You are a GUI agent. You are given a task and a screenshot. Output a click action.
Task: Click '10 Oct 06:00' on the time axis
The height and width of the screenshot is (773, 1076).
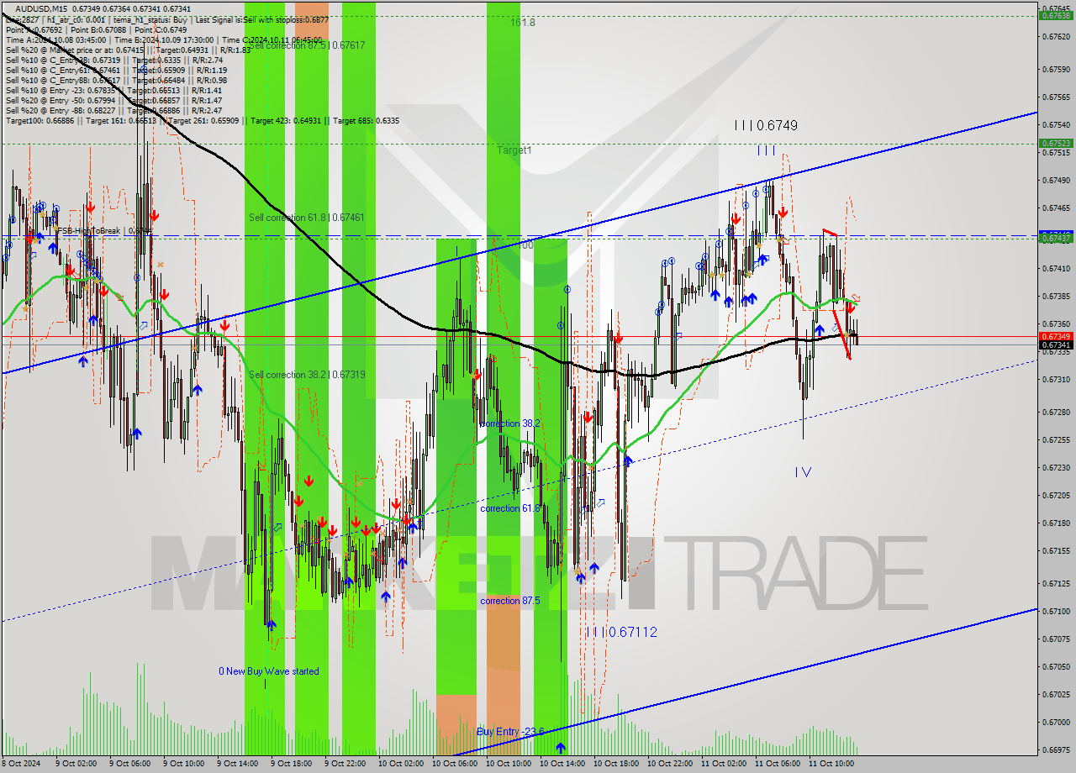(454, 764)
